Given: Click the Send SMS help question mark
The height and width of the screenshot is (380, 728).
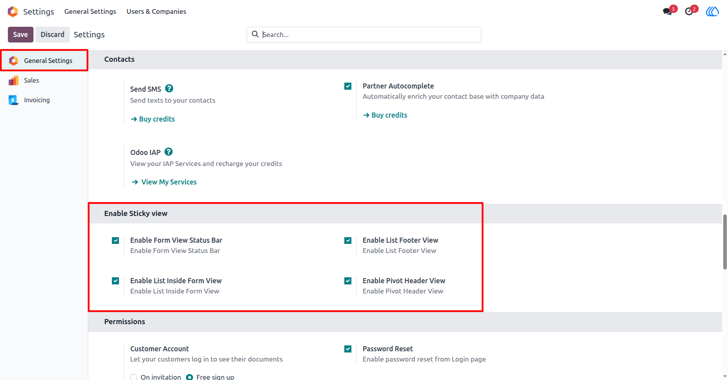Looking at the screenshot, I should click(x=169, y=89).
